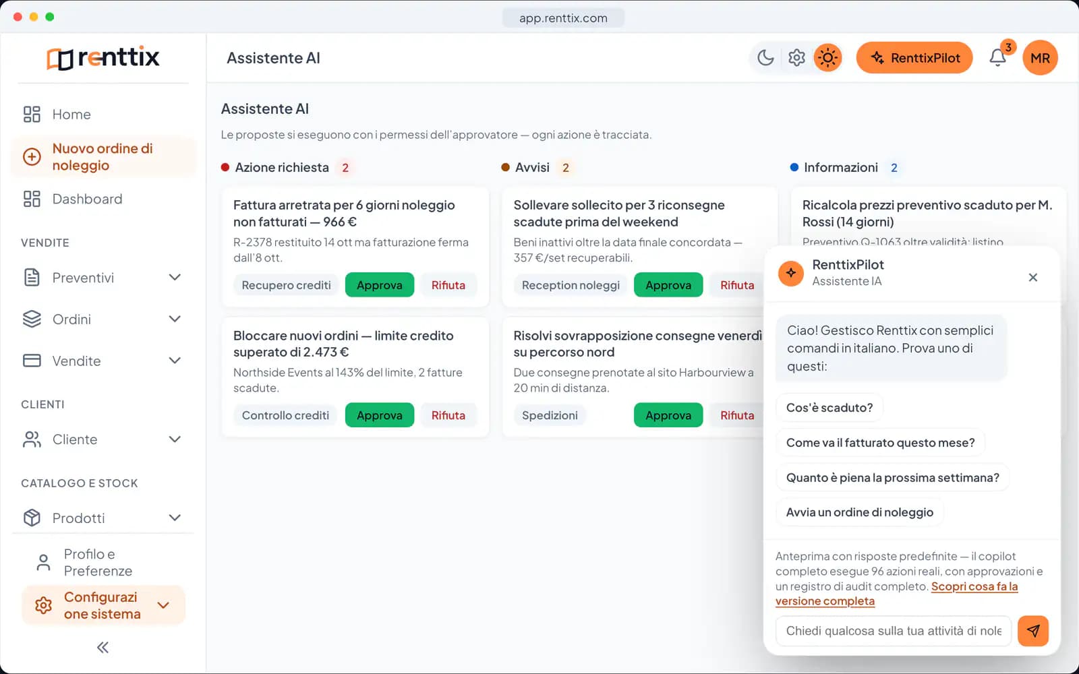The width and height of the screenshot is (1079, 674).
Task: Open the RenttixPilot assistant button
Action: [x=914, y=58]
